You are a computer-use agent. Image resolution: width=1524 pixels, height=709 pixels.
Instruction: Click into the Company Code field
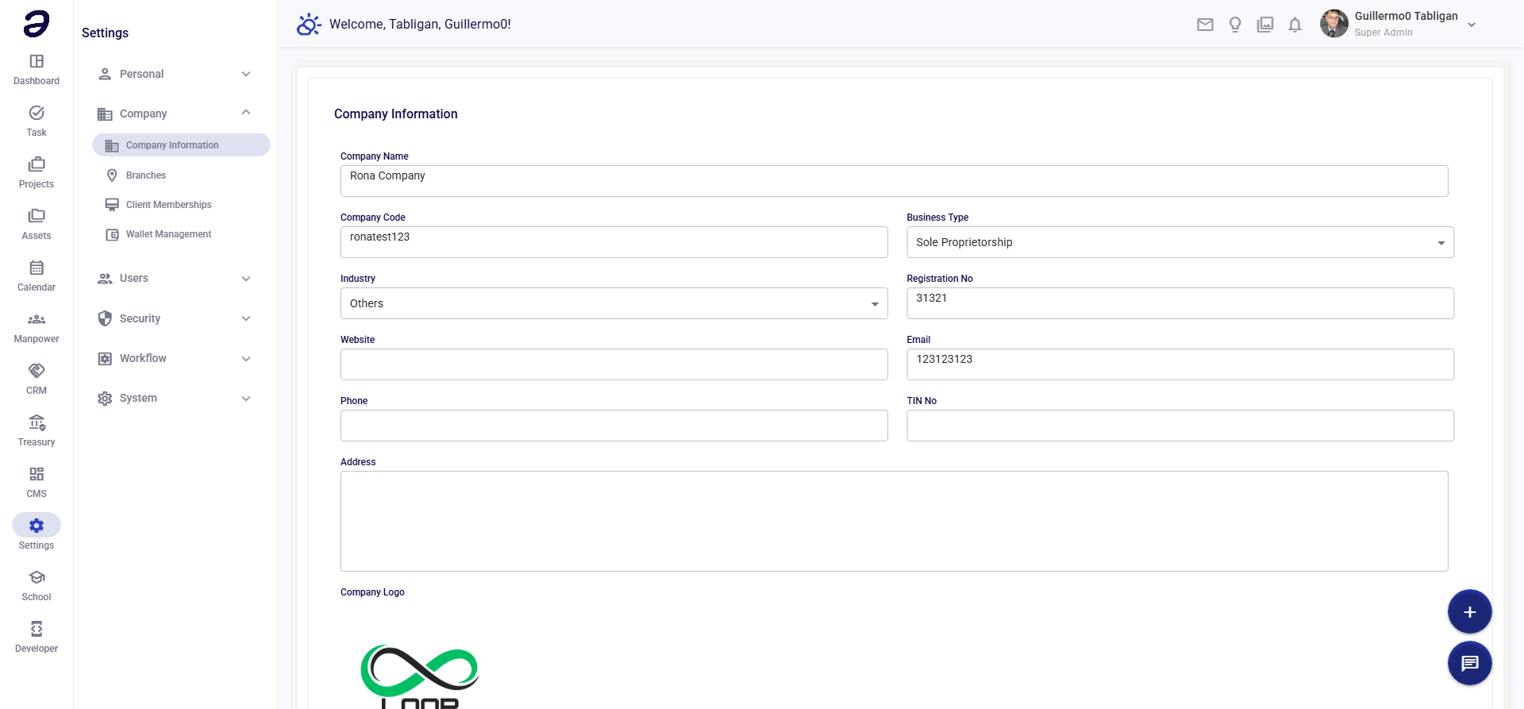coord(614,242)
